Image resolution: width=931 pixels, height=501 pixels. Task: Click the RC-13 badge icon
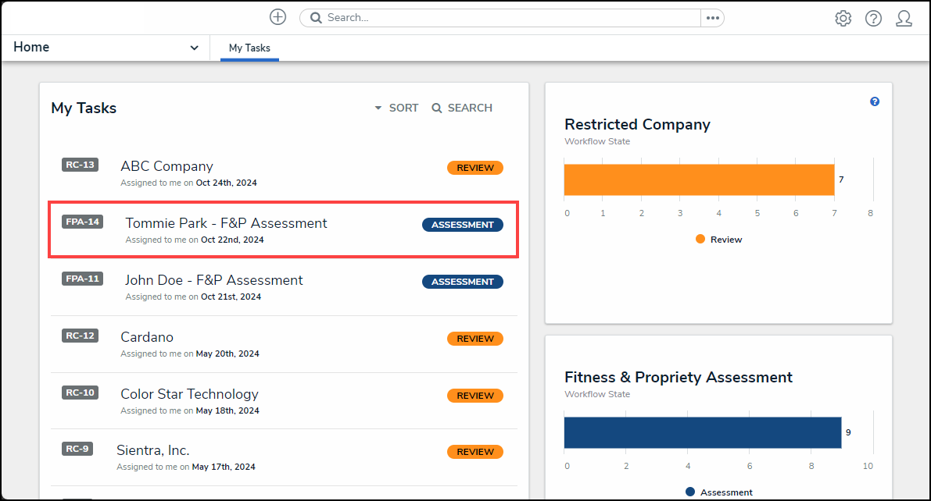(x=80, y=165)
